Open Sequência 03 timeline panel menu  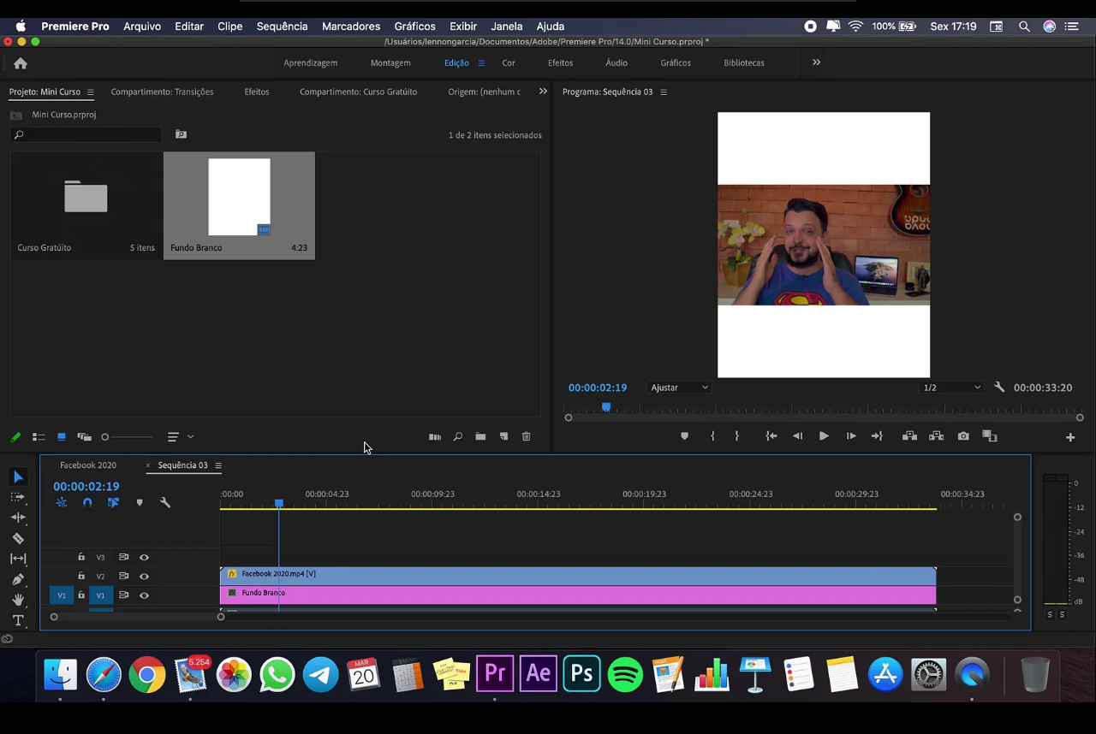click(x=218, y=465)
